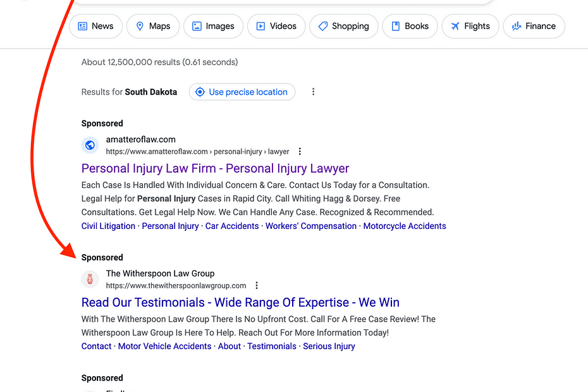Open the Shopping results tab
Screen dimensions: 588x392
pyautogui.click(x=344, y=27)
